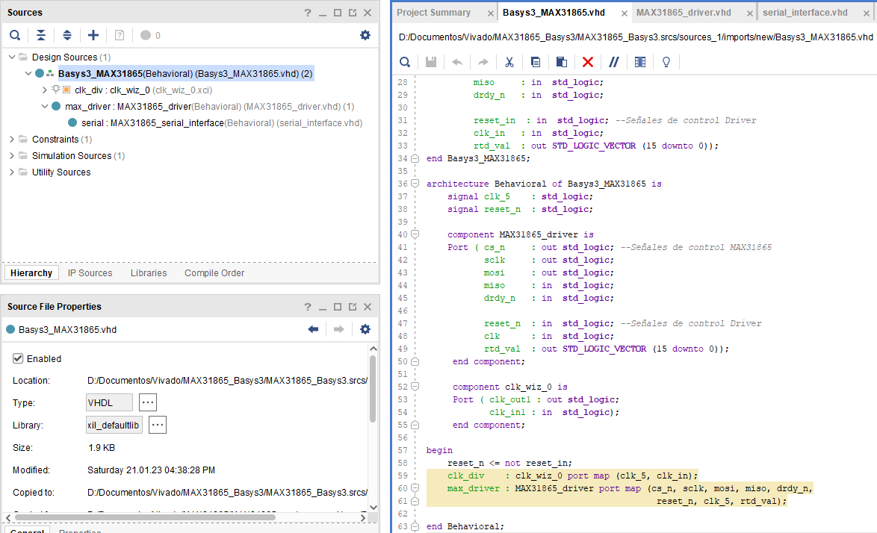The height and width of the screenshot is (533, 877).
Task: Expand Simulation Sources folder
Action: [12, 156]
